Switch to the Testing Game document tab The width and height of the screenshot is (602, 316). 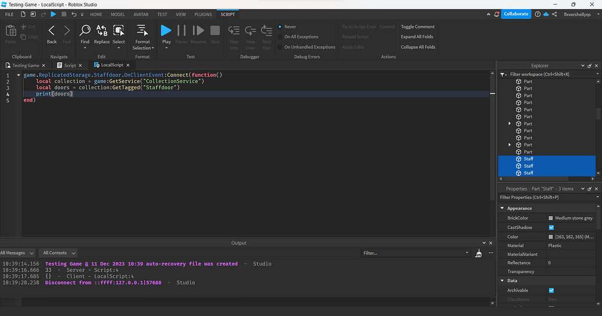(26, 65)
